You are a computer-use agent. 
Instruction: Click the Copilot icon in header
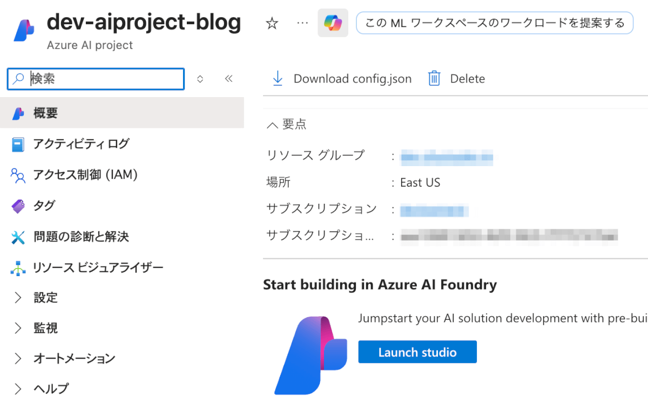click(333, 23)
